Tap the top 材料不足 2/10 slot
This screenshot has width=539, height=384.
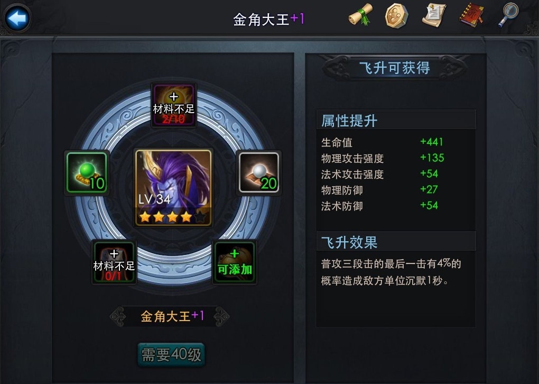click(174, 105)
